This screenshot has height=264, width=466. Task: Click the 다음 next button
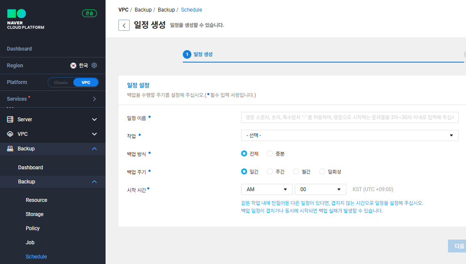(458, 246)
